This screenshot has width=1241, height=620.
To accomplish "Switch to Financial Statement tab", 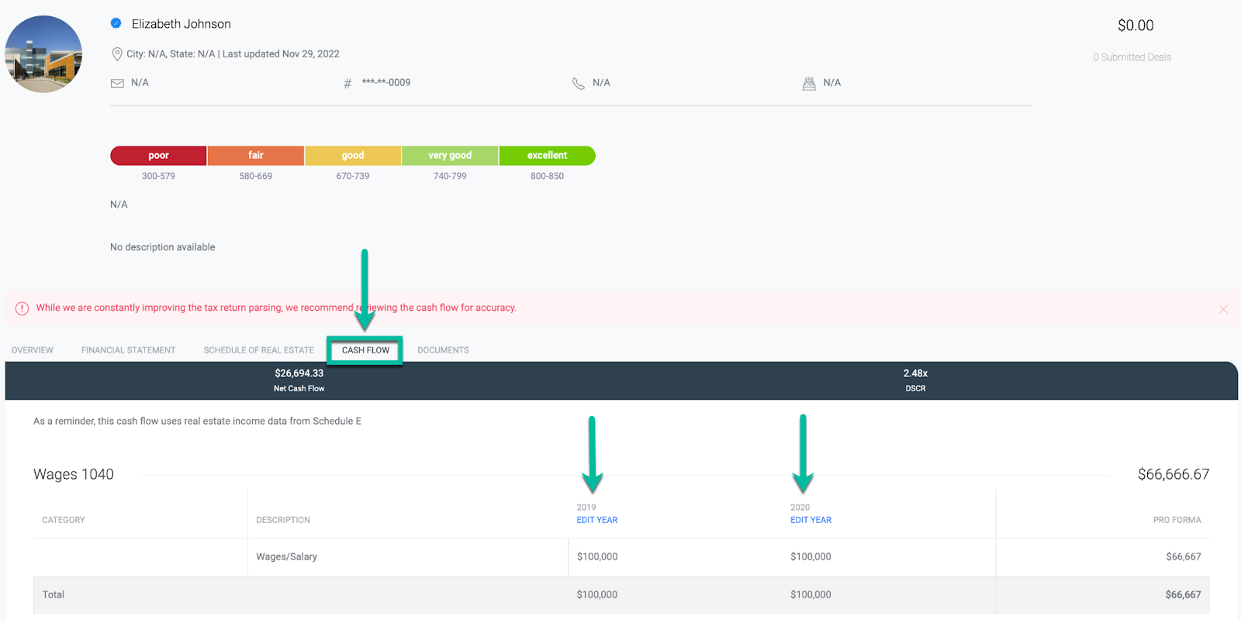I will coord(129,350).
